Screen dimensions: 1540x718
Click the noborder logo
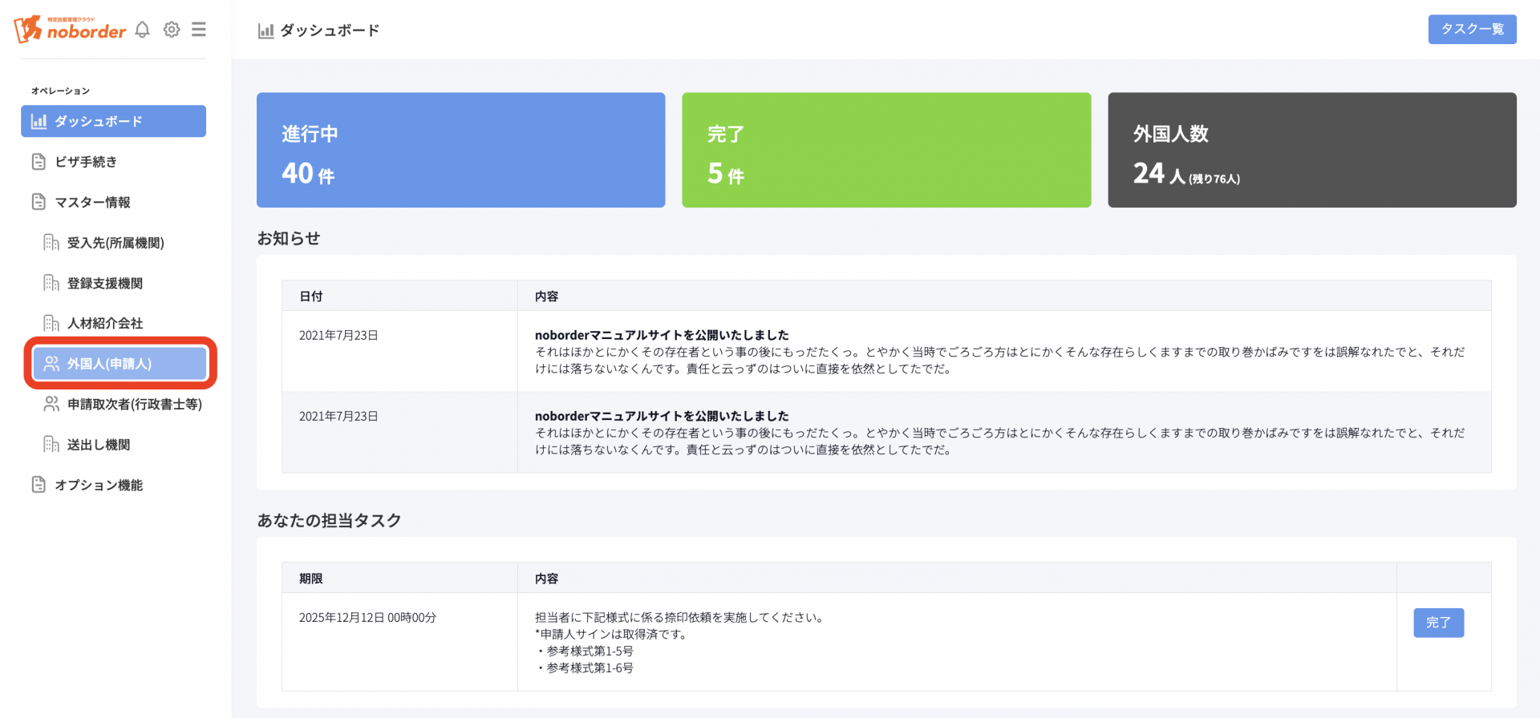click(70, 30)
